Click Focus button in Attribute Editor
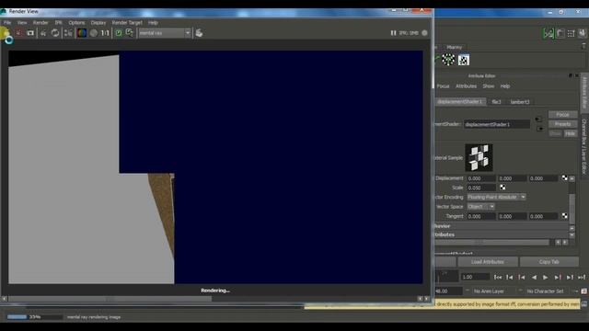The width and height of the screenshot is (589, 331). tap(562, 114)
